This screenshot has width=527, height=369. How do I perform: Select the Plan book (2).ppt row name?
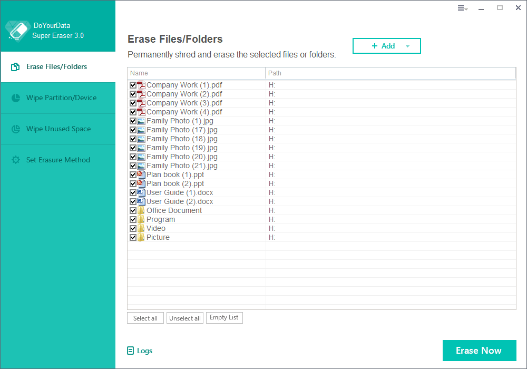tap(175, 183)
